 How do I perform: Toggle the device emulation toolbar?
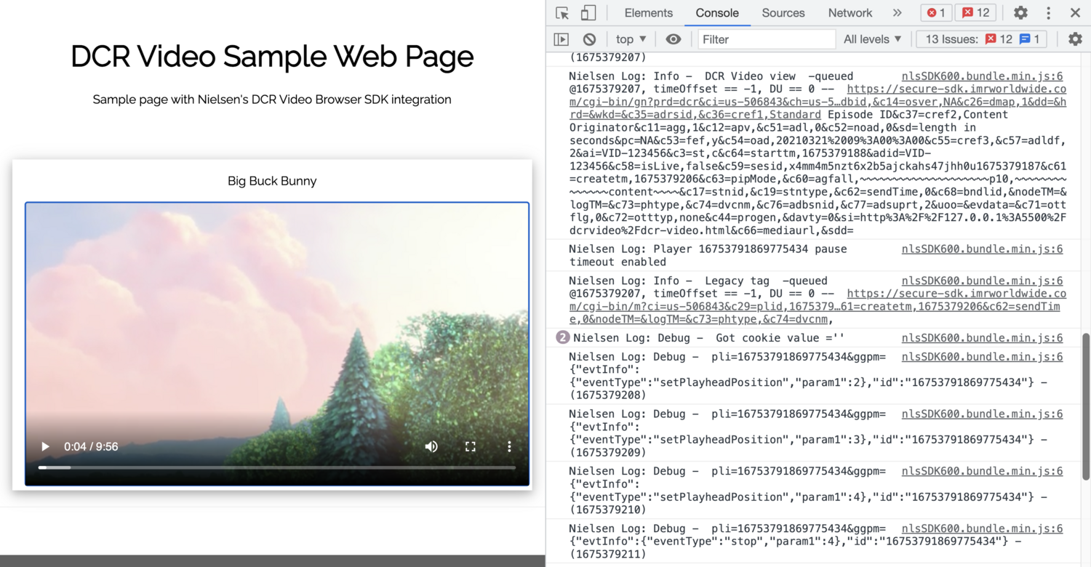click(x=589, y=12)
